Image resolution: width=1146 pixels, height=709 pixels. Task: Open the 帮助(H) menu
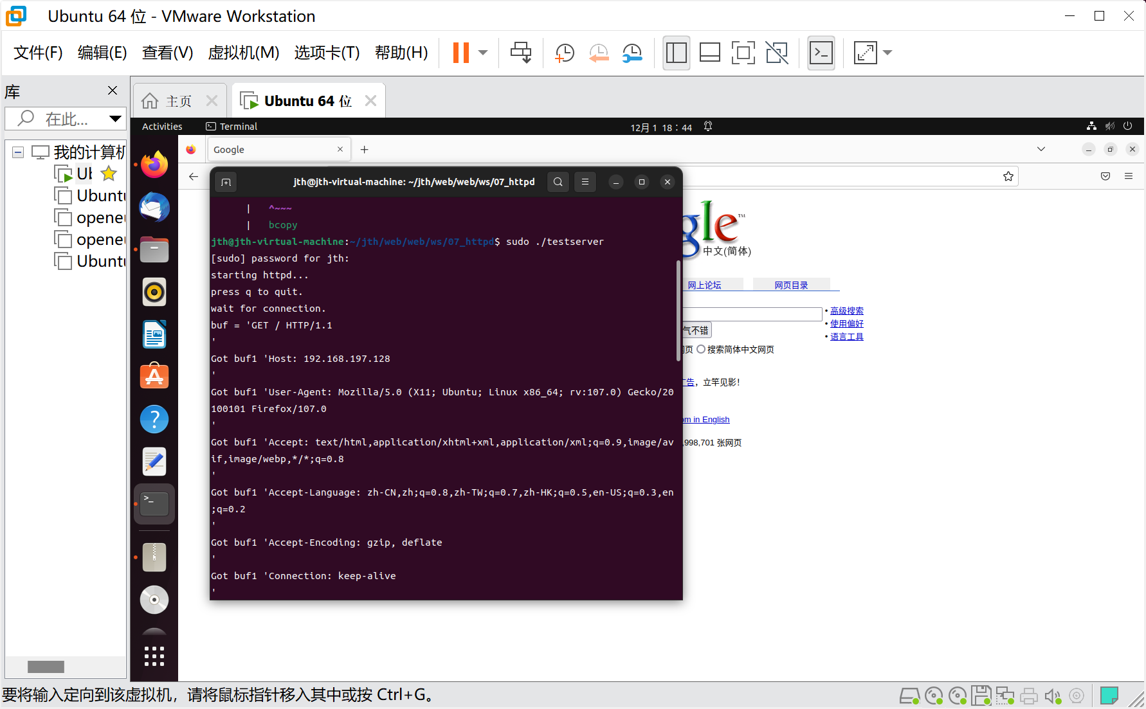401,53
